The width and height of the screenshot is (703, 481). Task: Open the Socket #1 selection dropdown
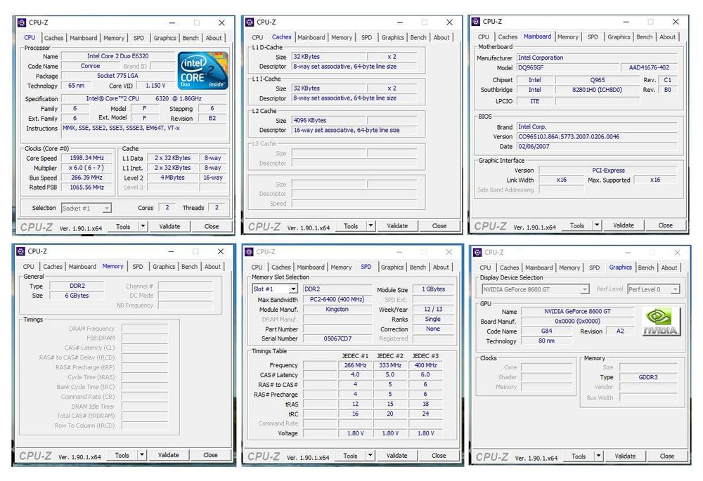click(x=86, y=209)
